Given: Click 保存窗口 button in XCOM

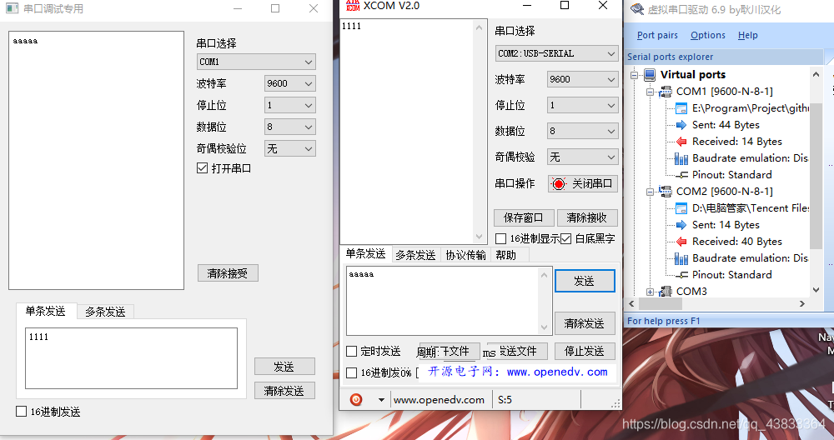Looking at the screenshot, I should [524, 217].
